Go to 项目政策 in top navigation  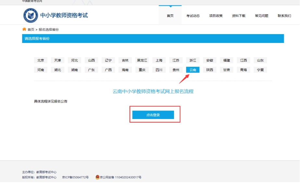coord(216,16)
